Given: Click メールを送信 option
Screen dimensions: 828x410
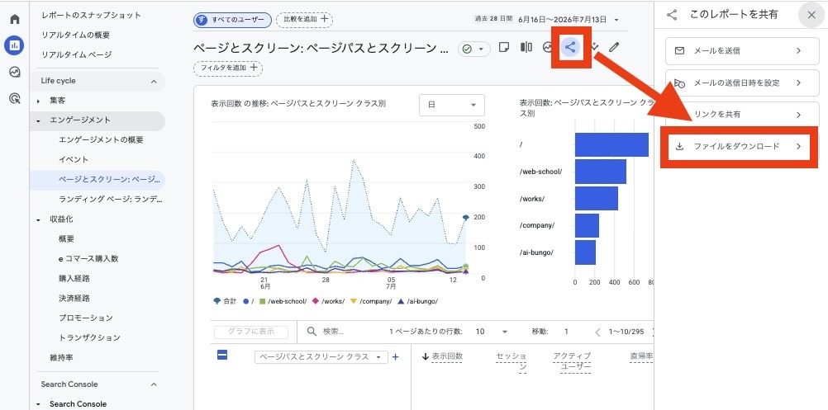Looking at the screenshot, I should click(742, 51).
